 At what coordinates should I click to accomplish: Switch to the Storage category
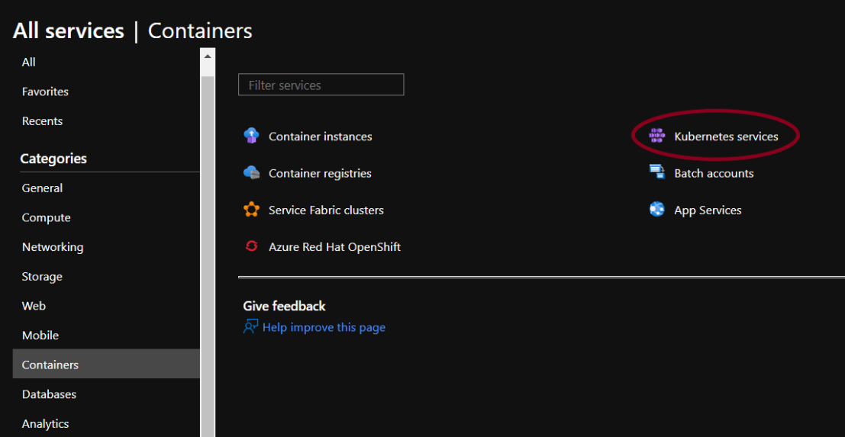(x=42, y=277)
